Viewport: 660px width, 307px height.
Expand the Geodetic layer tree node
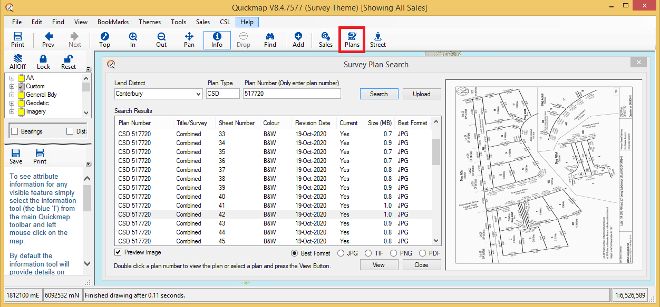tap(12, 104)
